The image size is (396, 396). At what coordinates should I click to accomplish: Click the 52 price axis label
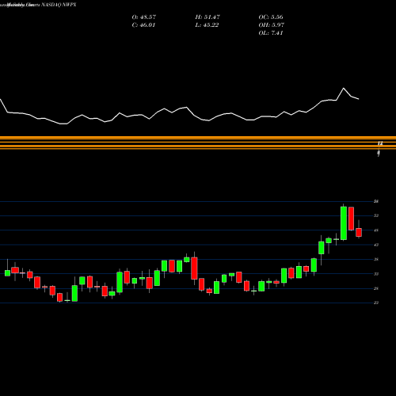pos(376,215)
